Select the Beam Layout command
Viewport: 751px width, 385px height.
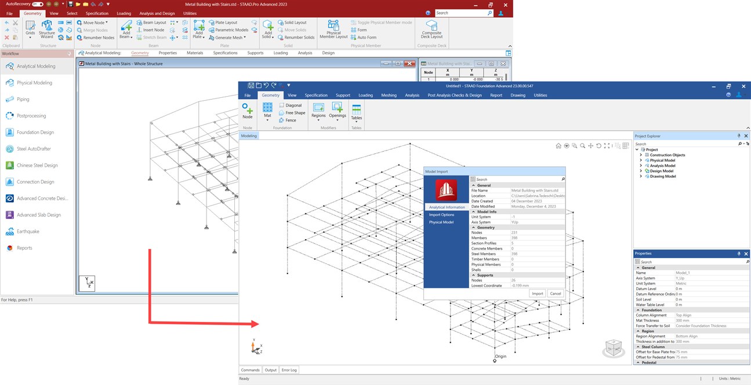tap(151, 23)
